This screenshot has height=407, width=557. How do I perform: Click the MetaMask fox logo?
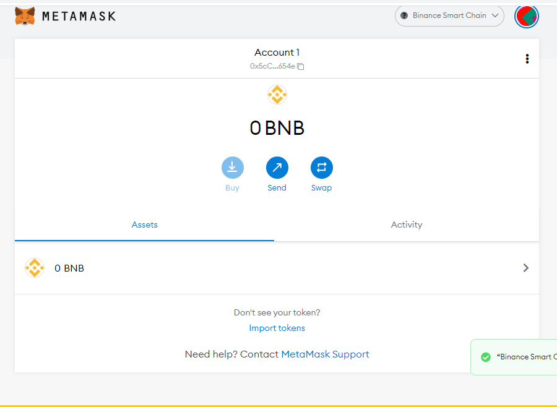[25, 16]
